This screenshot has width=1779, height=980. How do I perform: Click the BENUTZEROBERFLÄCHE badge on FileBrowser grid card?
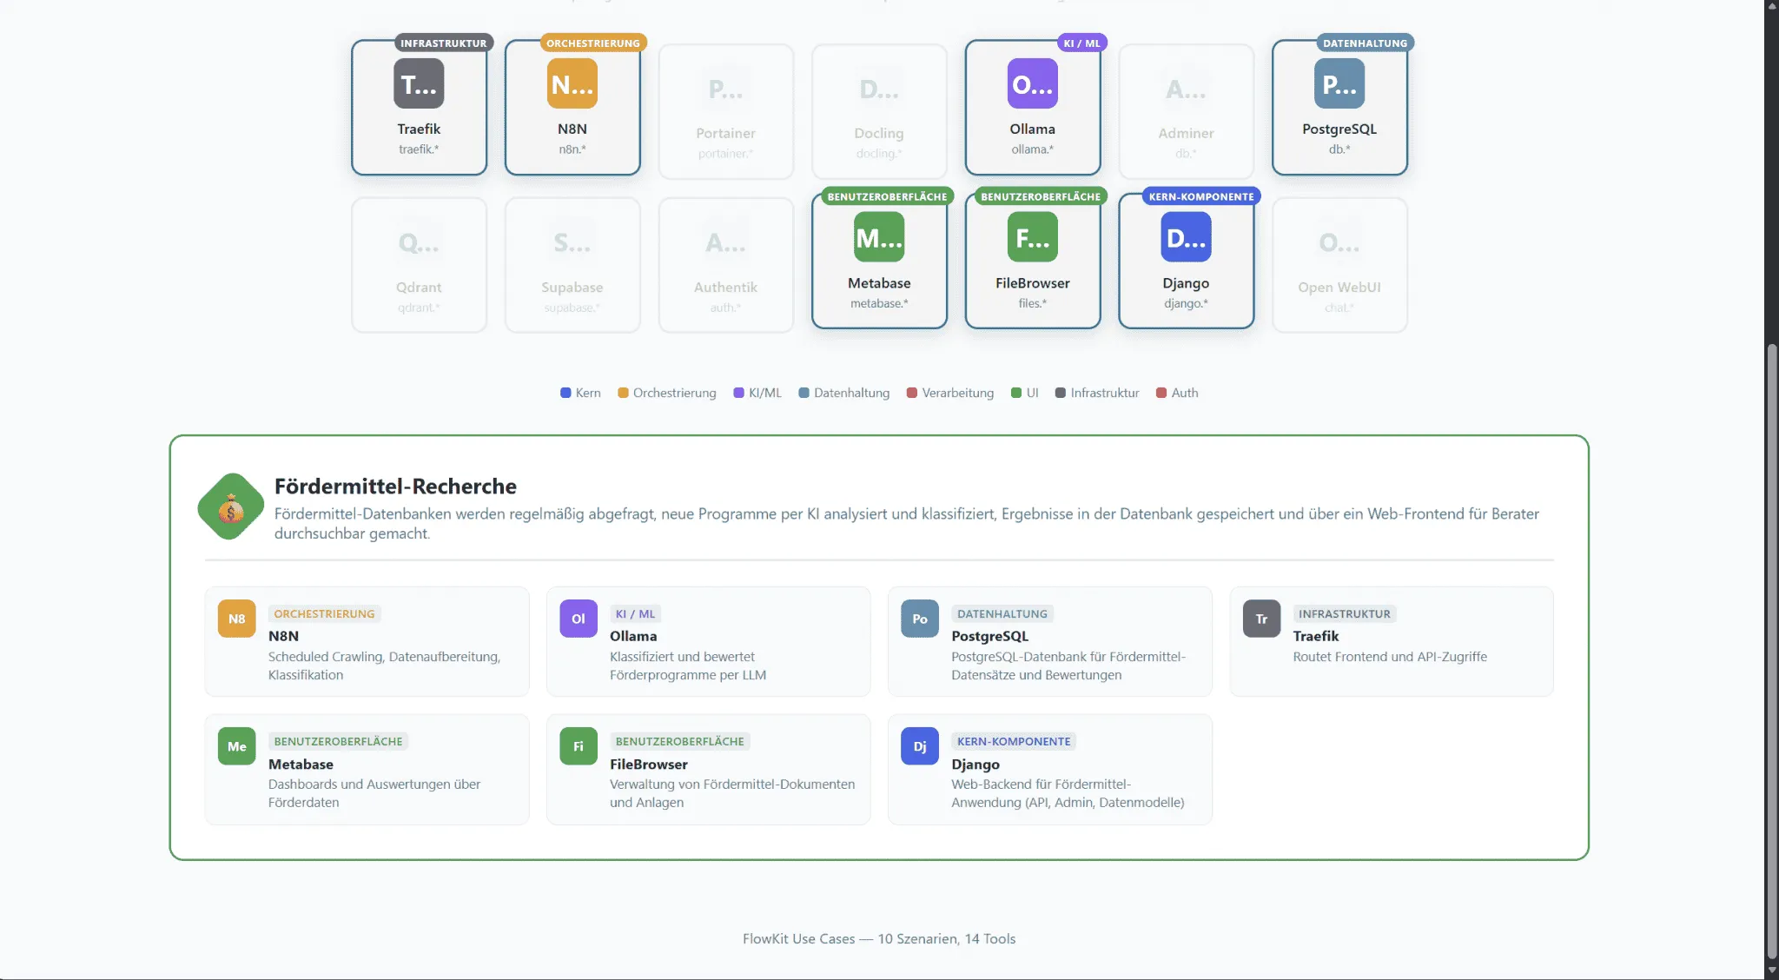(1041, 196)
